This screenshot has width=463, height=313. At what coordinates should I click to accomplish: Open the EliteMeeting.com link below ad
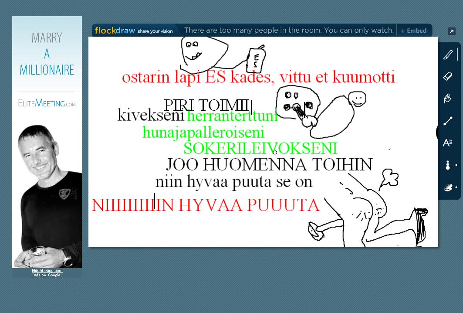47,271
